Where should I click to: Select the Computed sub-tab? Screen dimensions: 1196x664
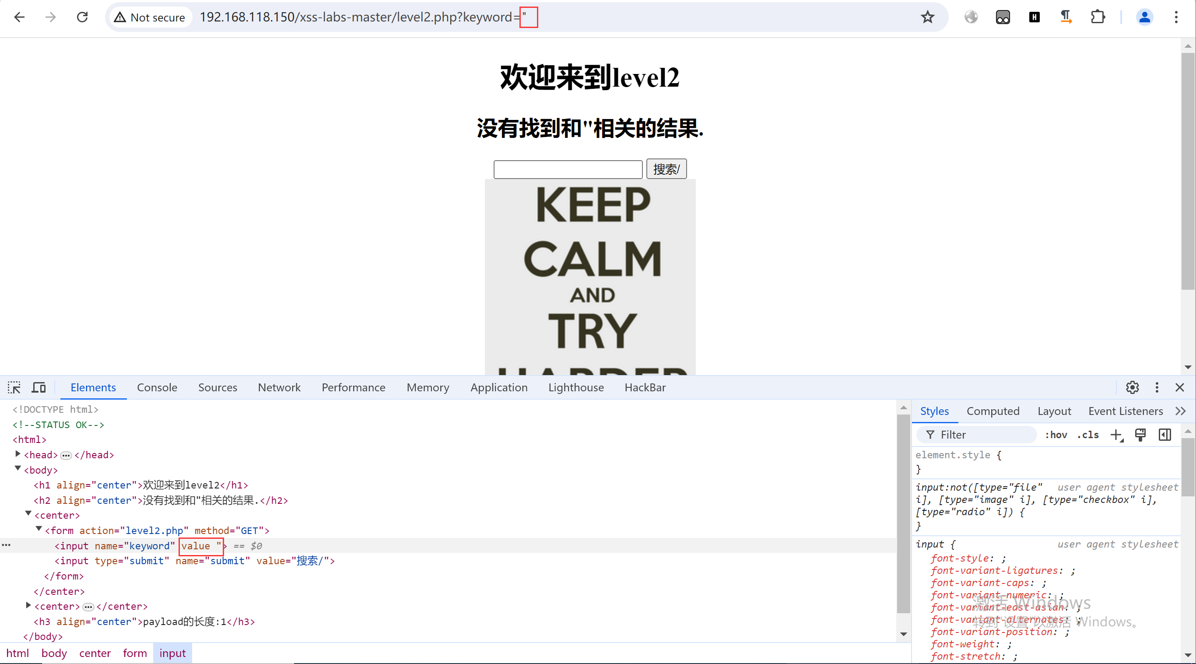pyautogui.click(x=993, y=411)
